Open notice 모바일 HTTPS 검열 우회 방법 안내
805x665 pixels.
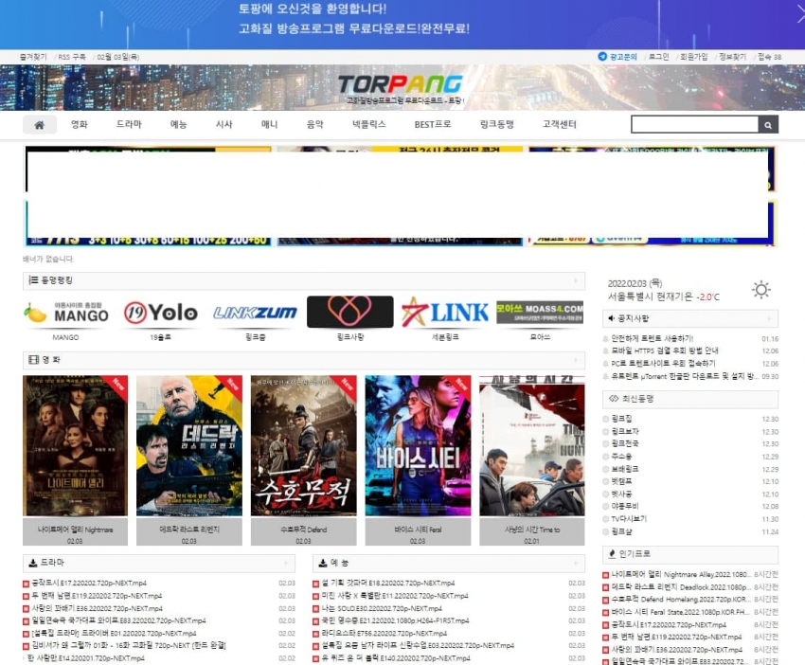tap(665, 350)
